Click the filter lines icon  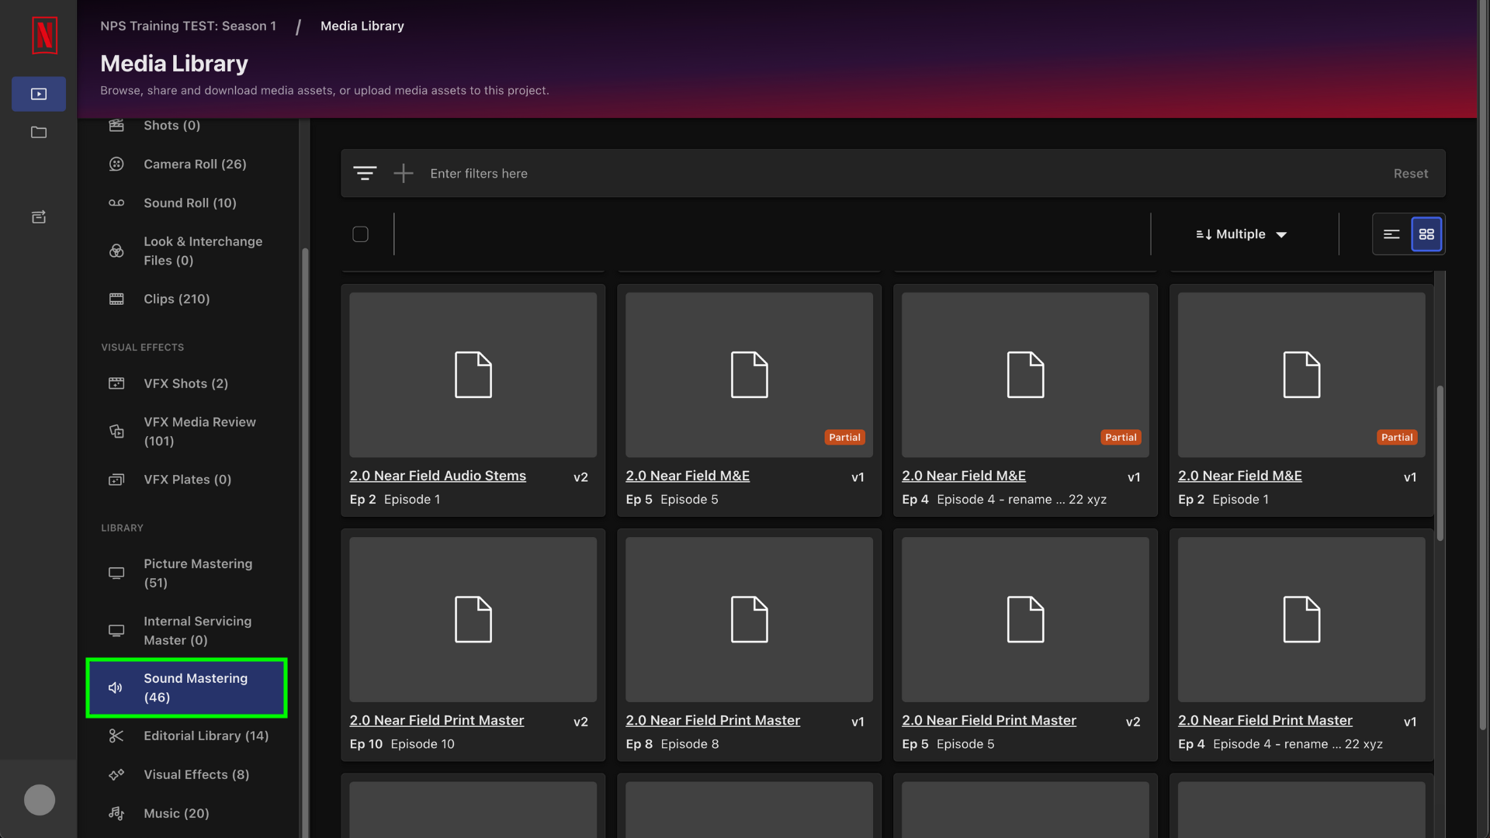coord(365,173)
